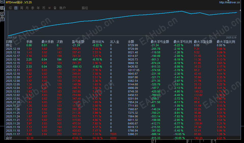Click trade count 271 on 2025.12.01

click(x=59, y=99)
